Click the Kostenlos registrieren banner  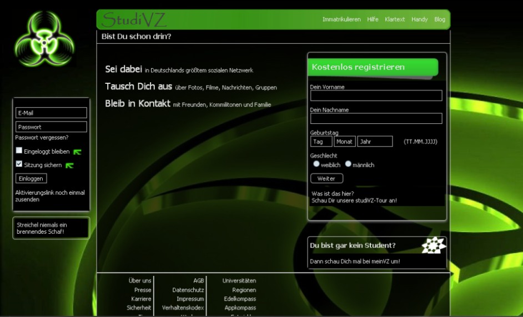click(x=373, y=67)
